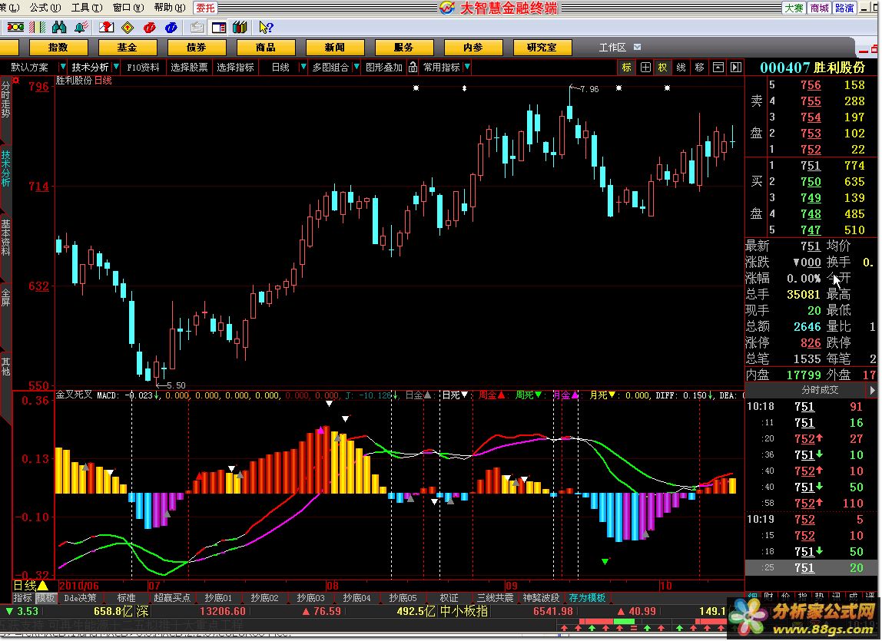Switch to the 全屏 side tab
This screenshot has height=641, width=882.
[5, 298]
